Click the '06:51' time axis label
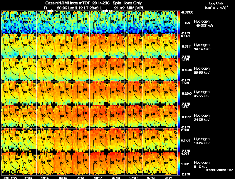Viewport: 235px width, 179px height. point(80,178)
